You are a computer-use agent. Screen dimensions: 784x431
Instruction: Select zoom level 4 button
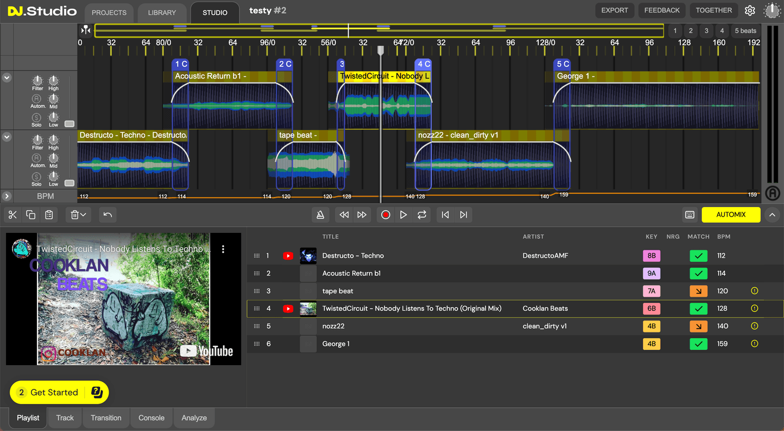point(722,31)
